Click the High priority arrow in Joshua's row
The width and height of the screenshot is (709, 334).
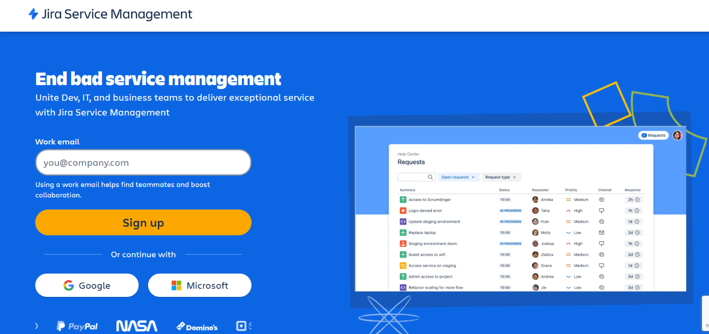[568, 243]
